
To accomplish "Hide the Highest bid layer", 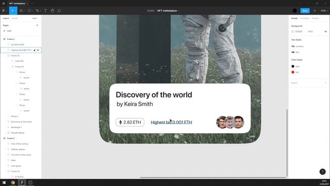I will (x=38, y=50).
